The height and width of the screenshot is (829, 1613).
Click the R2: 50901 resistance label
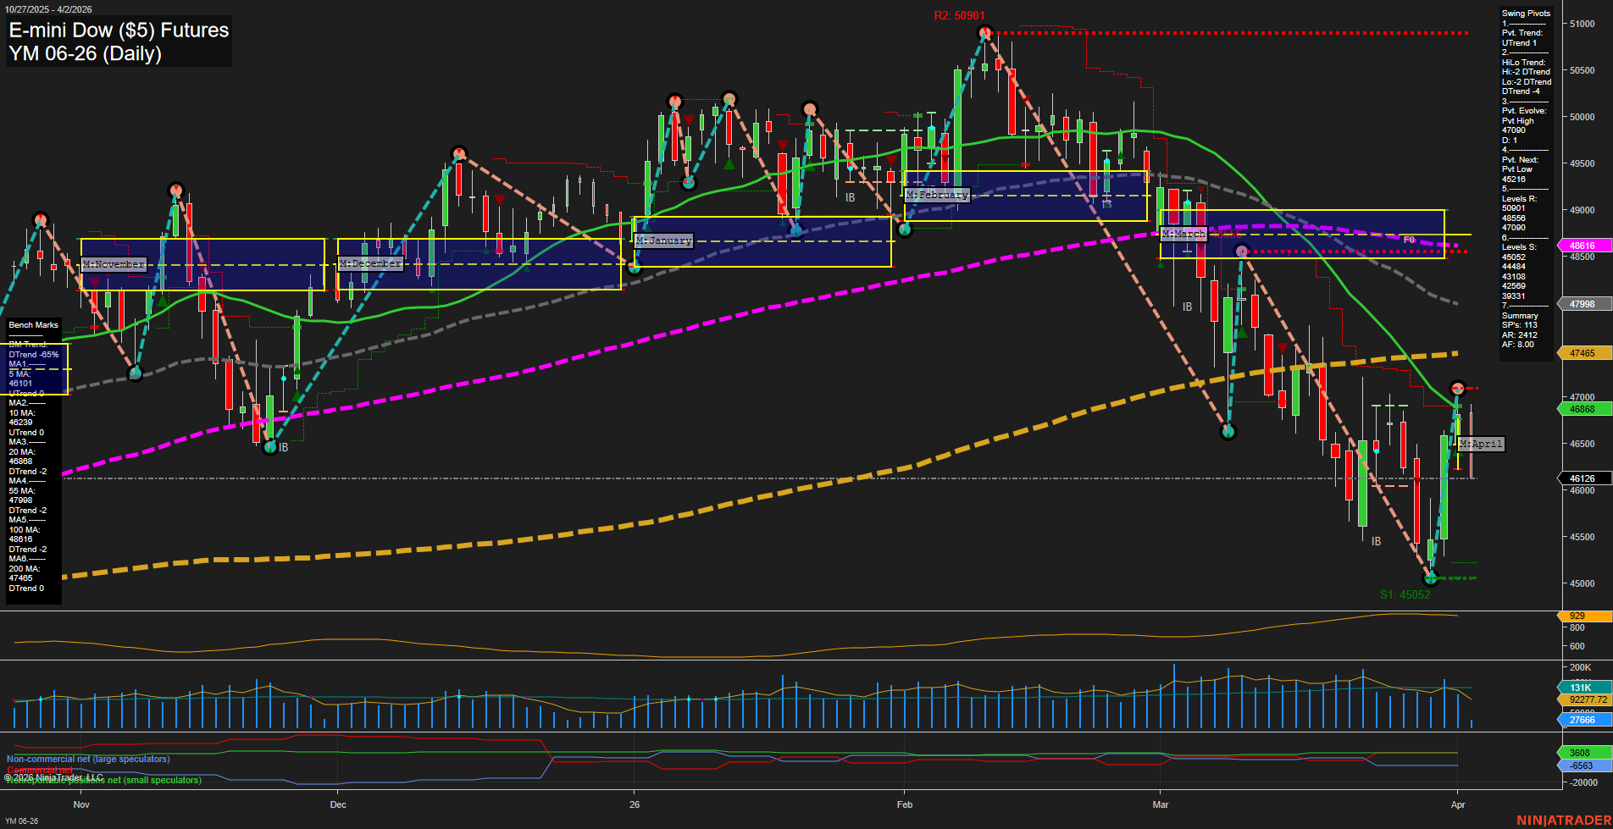click(x=958, y=14)
